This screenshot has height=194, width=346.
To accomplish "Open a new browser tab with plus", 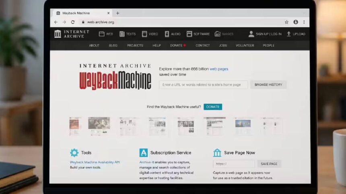I will pos(117,13).
